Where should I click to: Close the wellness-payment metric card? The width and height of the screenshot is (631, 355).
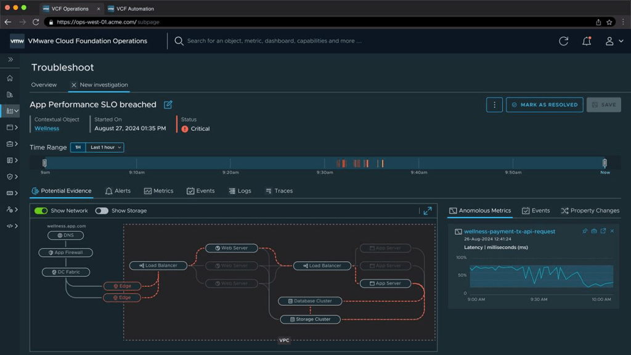612,231
